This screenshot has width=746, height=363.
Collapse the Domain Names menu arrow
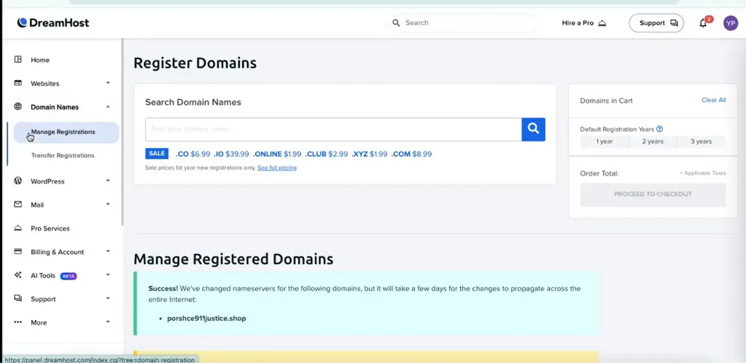click(108, 107)
